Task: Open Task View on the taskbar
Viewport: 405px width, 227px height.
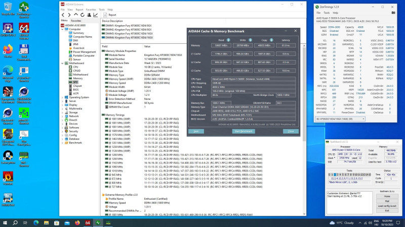Action: click(25, 222)
